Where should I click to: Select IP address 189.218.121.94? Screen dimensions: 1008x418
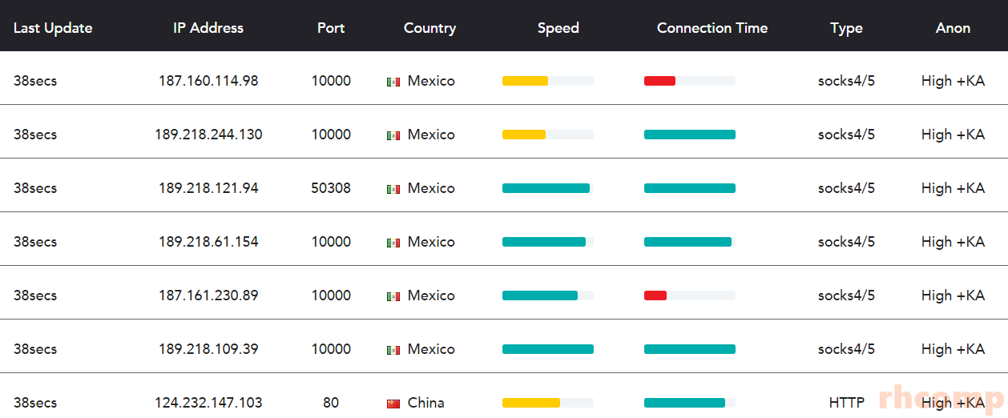click(x=208, y=188)
